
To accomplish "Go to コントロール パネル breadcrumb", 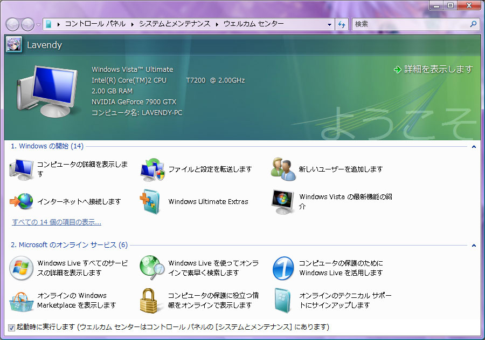I will click(x=95, y=24).
